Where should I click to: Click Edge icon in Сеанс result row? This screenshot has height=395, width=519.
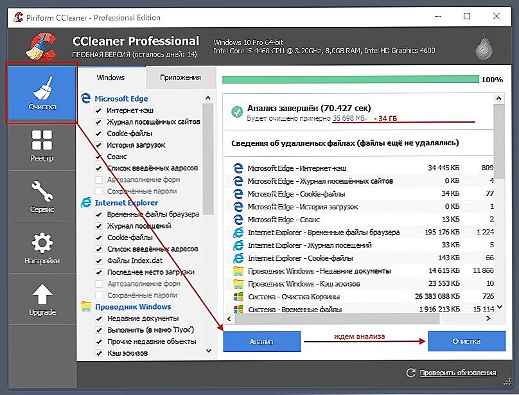coord(238,220)
